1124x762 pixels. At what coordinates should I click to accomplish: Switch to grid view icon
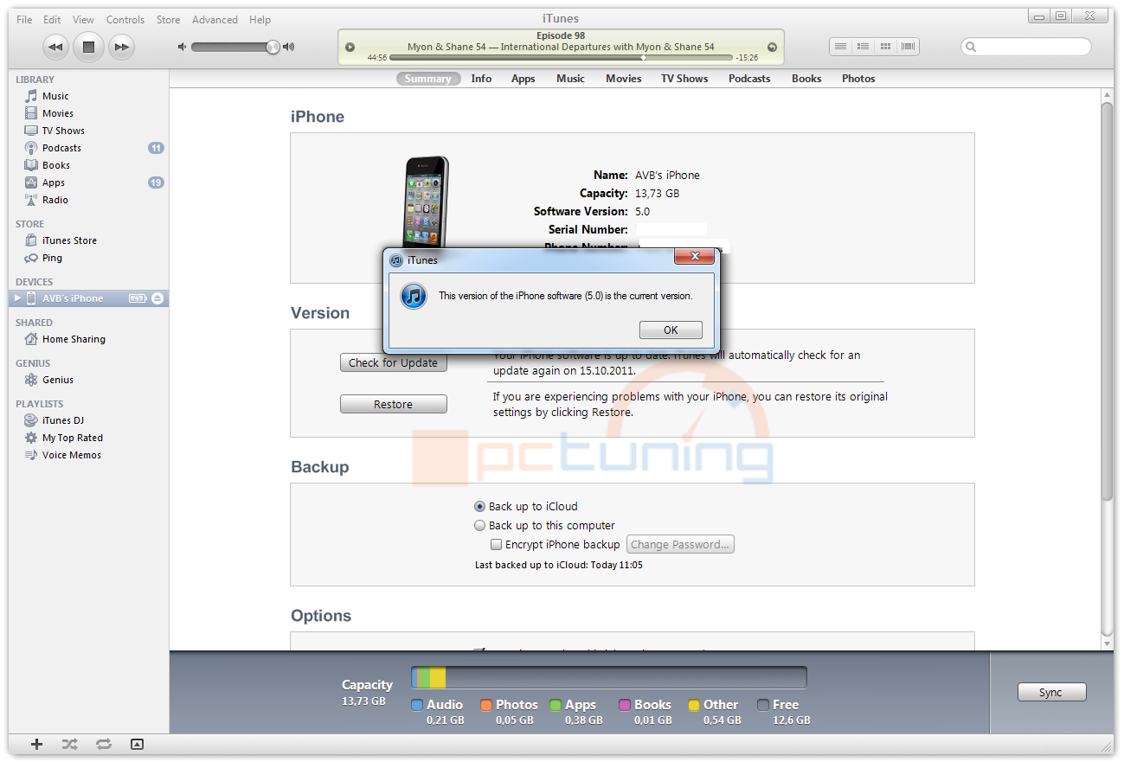pyautogui.click(x=885, y=47)
